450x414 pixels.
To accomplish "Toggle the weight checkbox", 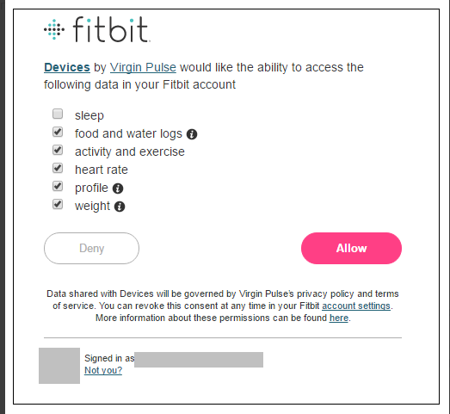I will pyautogui.click(x=58, y=204).
